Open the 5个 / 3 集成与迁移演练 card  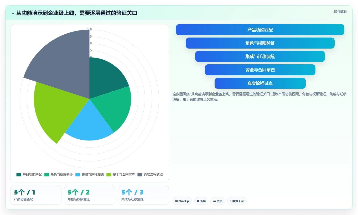click(143, 195)
